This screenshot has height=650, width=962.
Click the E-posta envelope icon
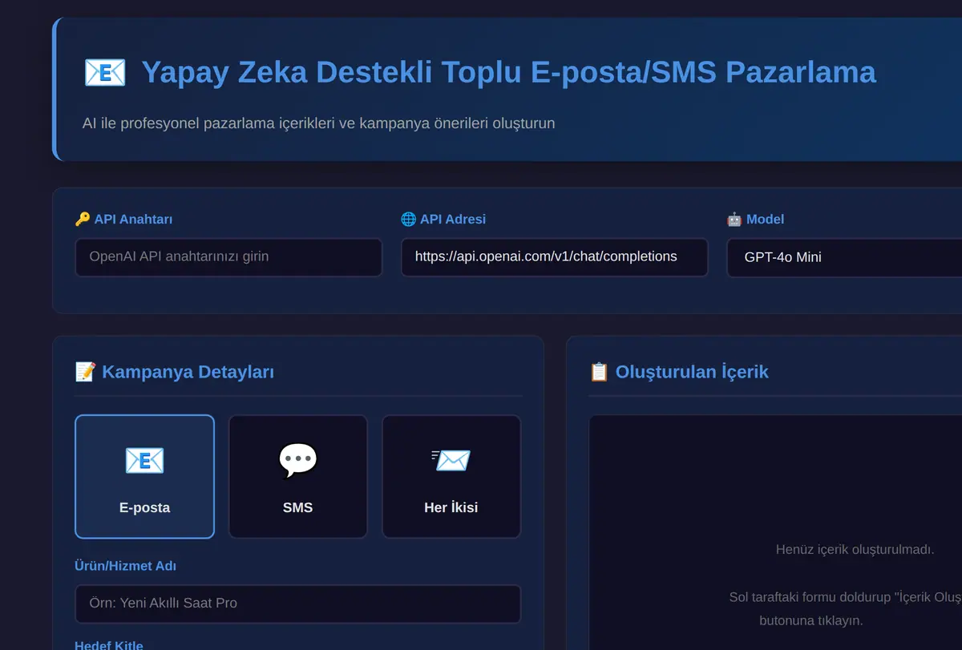coord(144,460)
